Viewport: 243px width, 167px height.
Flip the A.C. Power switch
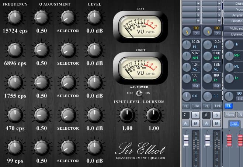click(138, 93)
